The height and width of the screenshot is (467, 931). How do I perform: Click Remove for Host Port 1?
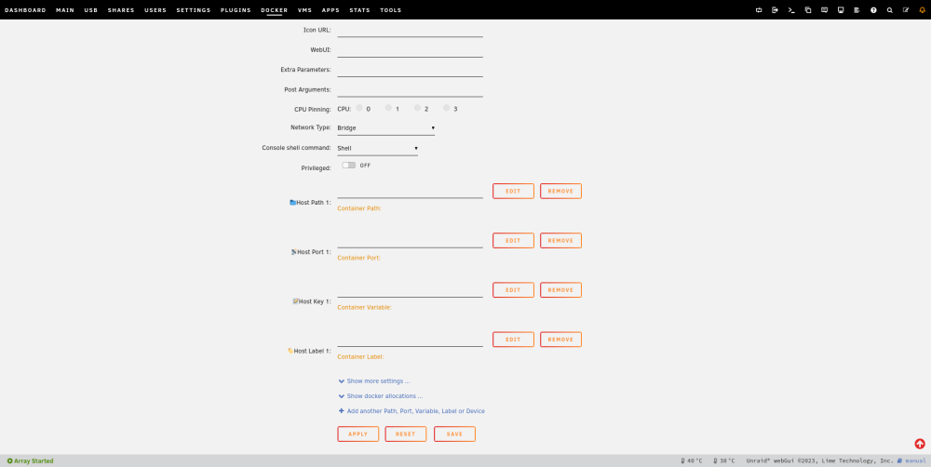tap(560, 240)
